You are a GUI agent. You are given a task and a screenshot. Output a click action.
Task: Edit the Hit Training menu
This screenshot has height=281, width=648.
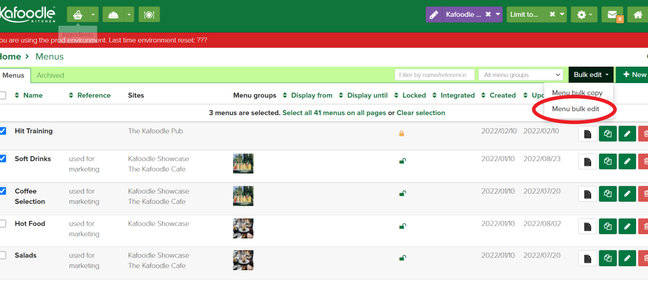[x=627, y=134]
